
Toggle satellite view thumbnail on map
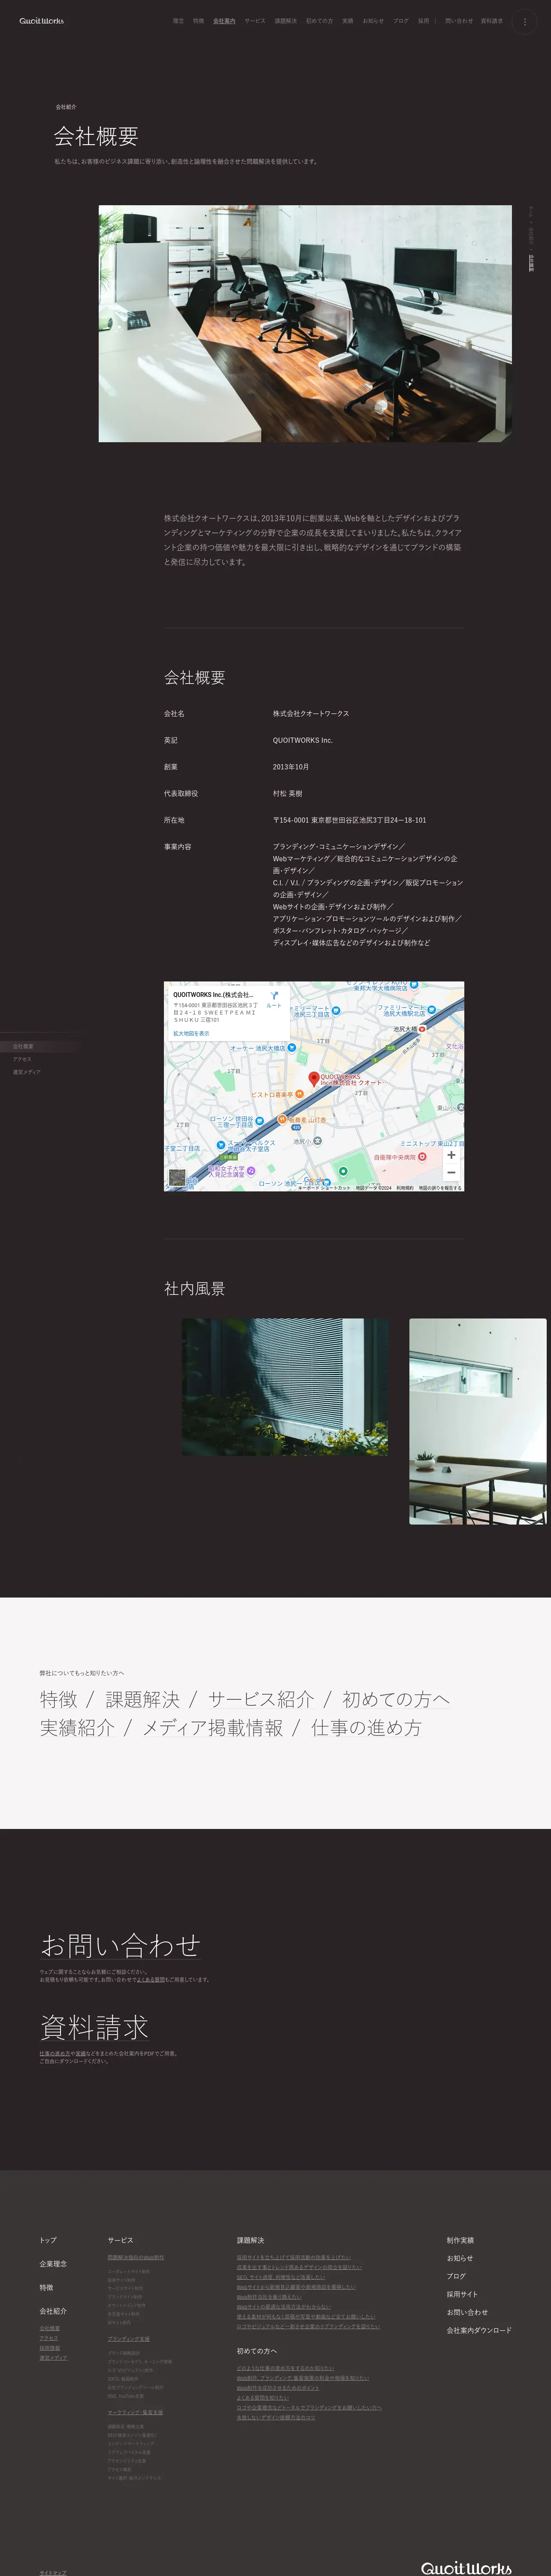pyautogui.click(x=177, y=1179)
